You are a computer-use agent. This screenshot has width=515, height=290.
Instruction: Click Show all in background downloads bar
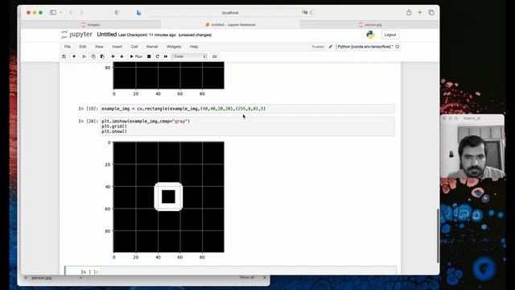pyautogui.click(x=247, y=278)
